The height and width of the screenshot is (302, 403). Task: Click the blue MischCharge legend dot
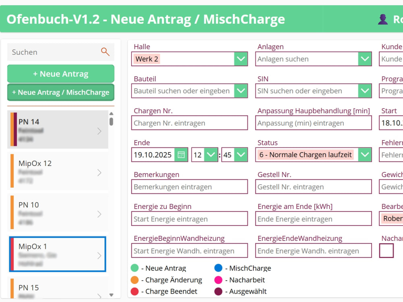(218, 268)
